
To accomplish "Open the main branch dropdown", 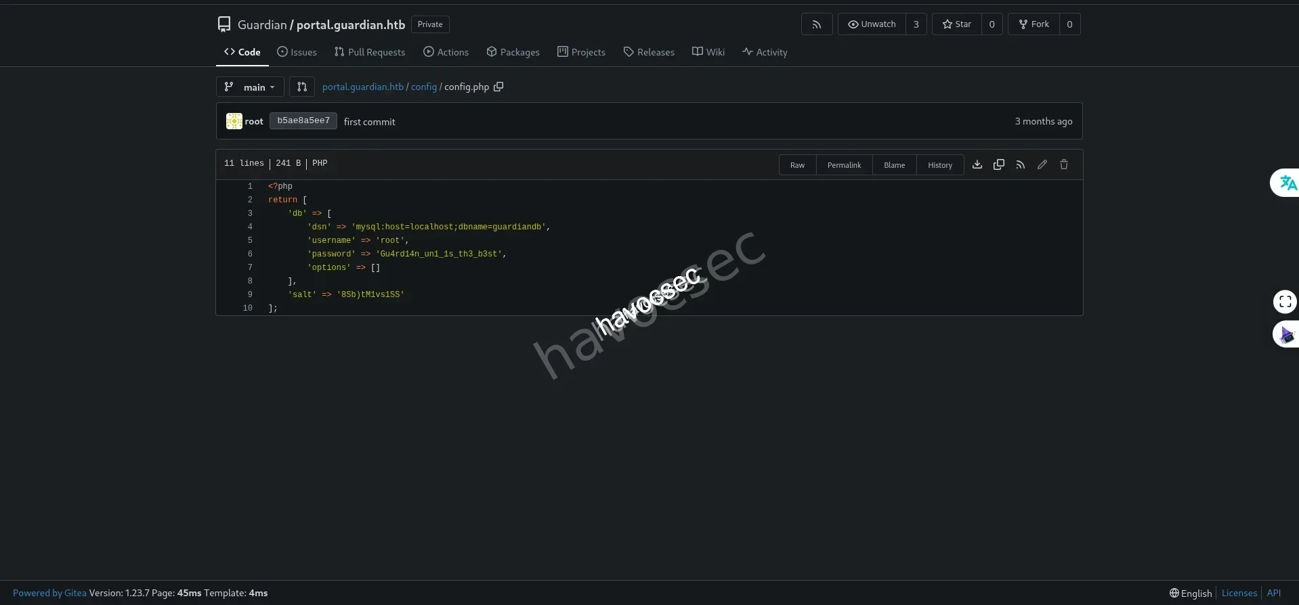I will (249, 87).
